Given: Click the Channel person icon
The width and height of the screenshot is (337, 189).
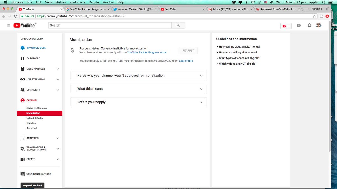Looking at the screenshot, I should (x=22, y=100).
